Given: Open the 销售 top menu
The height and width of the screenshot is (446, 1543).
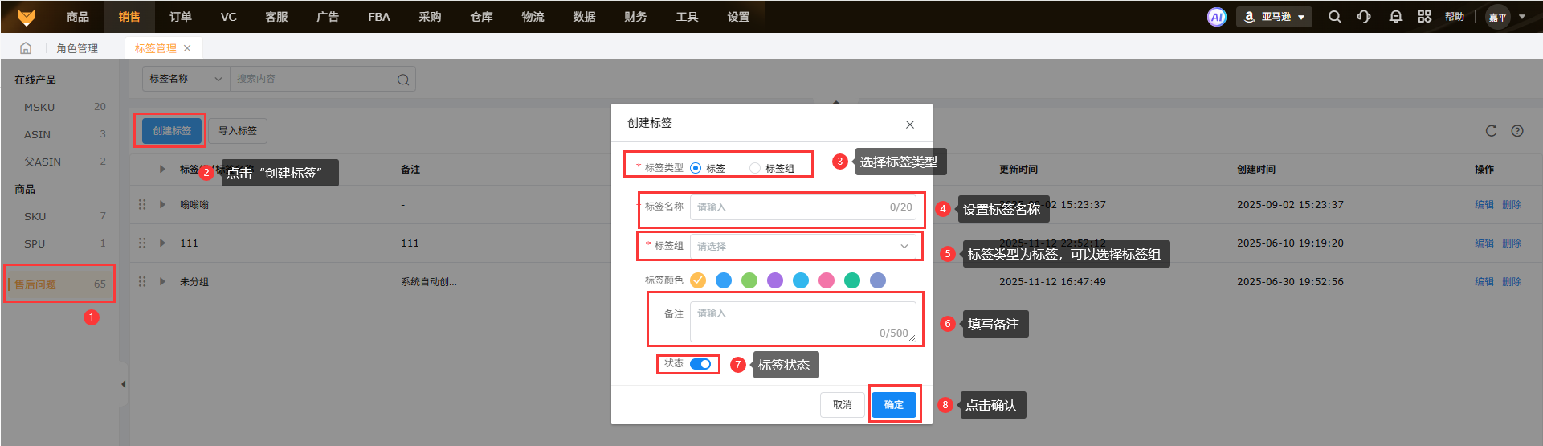Looking at the screenshot, I should [x=129, y=17].
